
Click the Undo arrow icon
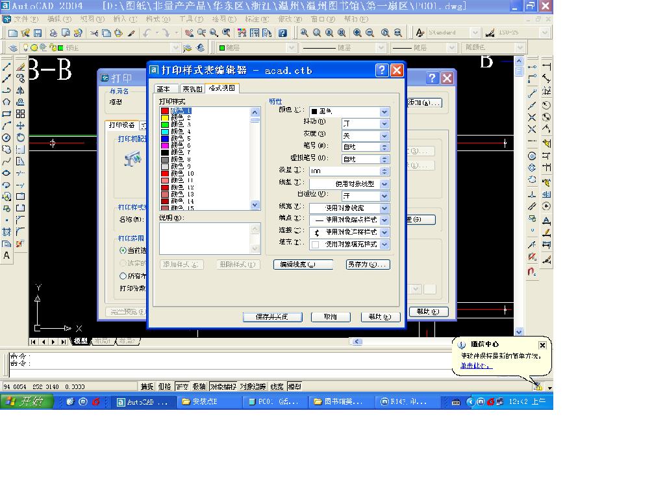point(147,33)
